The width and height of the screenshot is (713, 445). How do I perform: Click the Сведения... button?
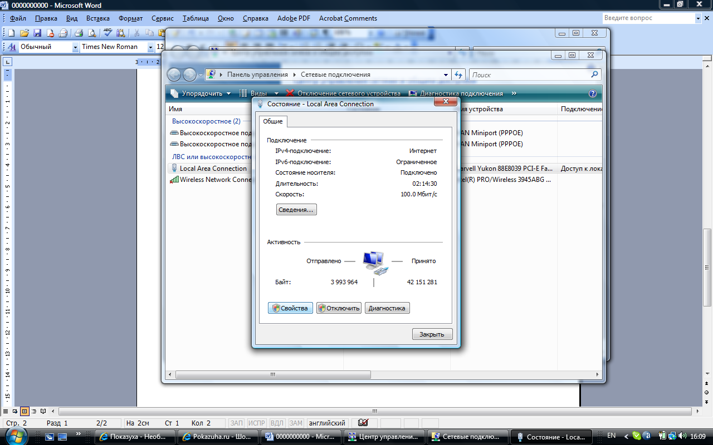tap(296, 210)
